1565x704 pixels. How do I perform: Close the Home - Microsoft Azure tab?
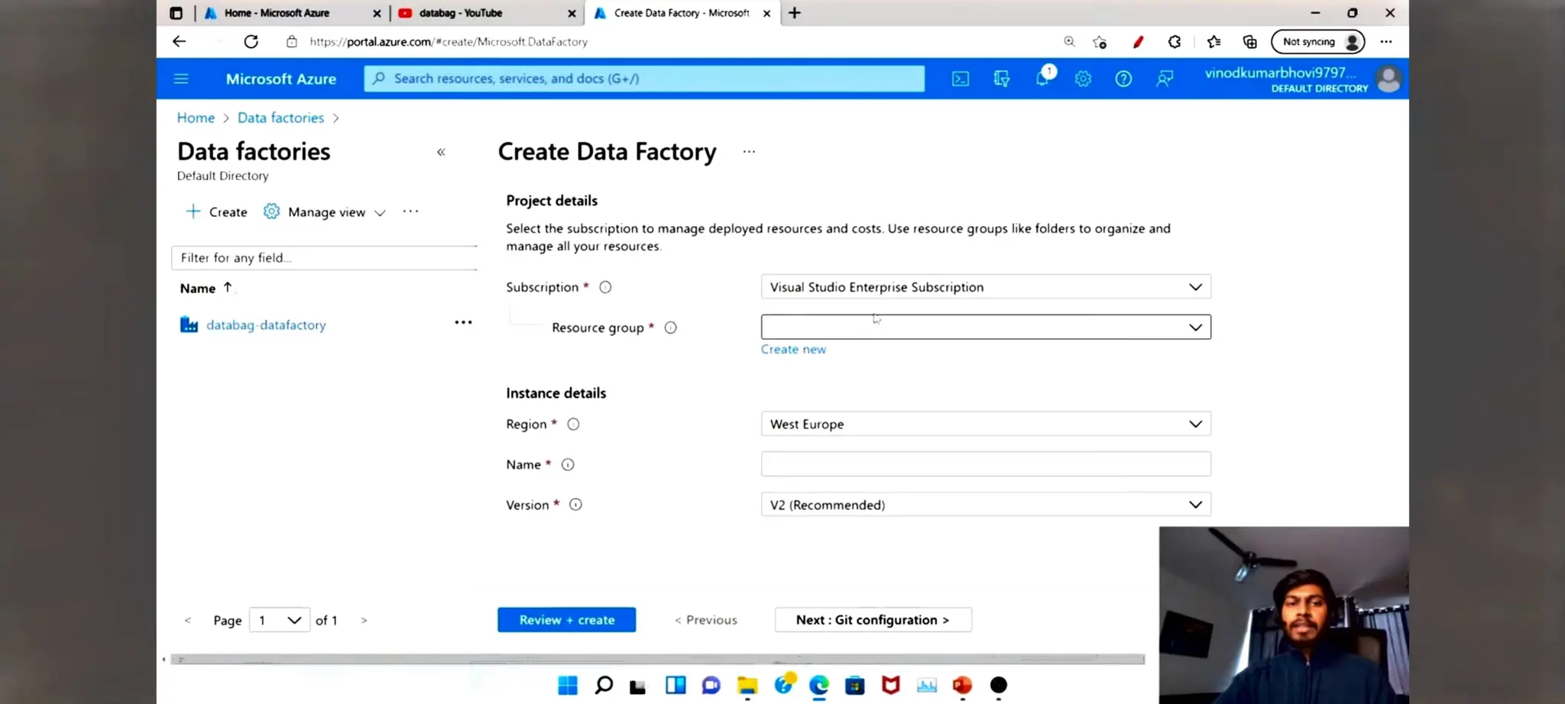point(377,13)
